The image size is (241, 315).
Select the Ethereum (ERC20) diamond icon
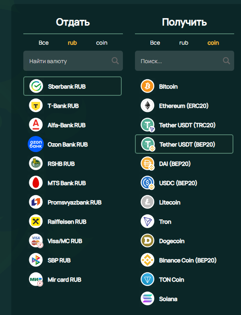tap(147, 106)
